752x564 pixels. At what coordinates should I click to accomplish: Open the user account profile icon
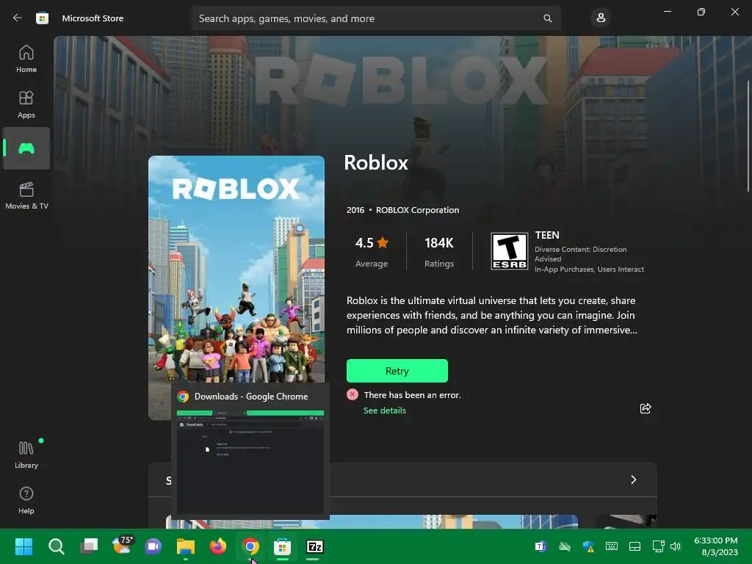[x=601, y=18]
